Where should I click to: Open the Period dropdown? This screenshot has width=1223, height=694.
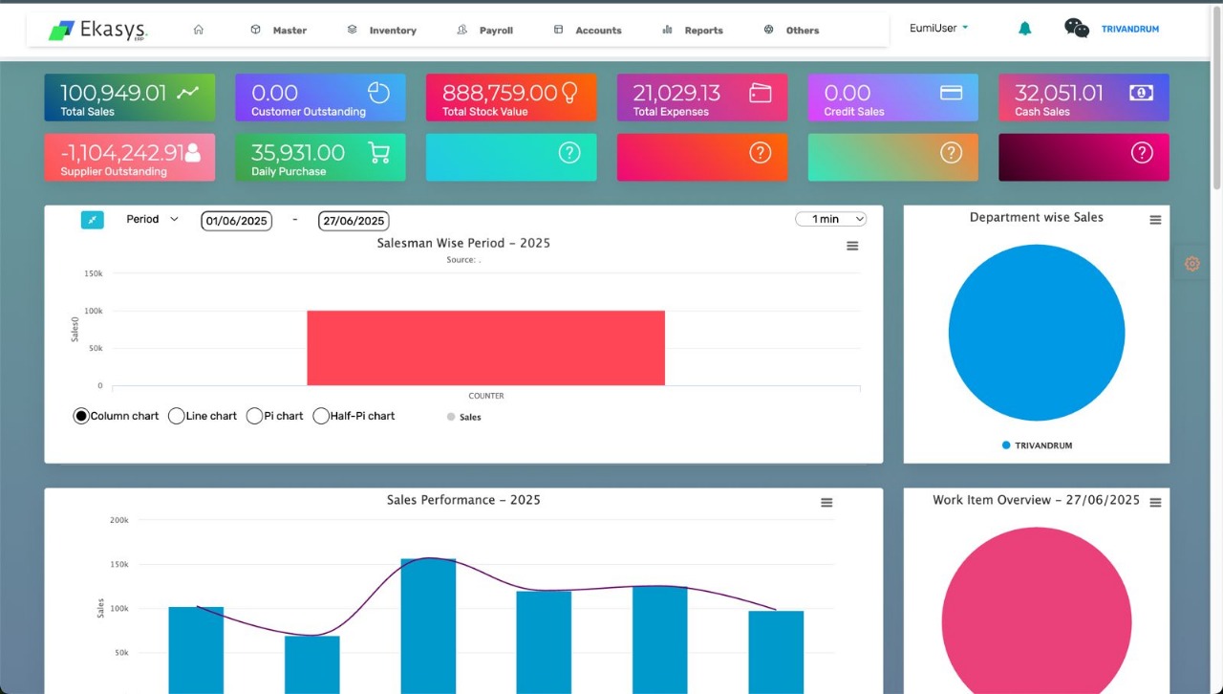click(152, 219)
